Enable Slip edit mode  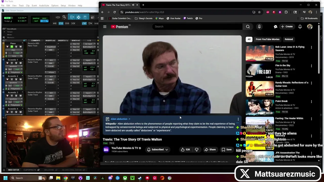pyautogui.click(x=36, y=21)
